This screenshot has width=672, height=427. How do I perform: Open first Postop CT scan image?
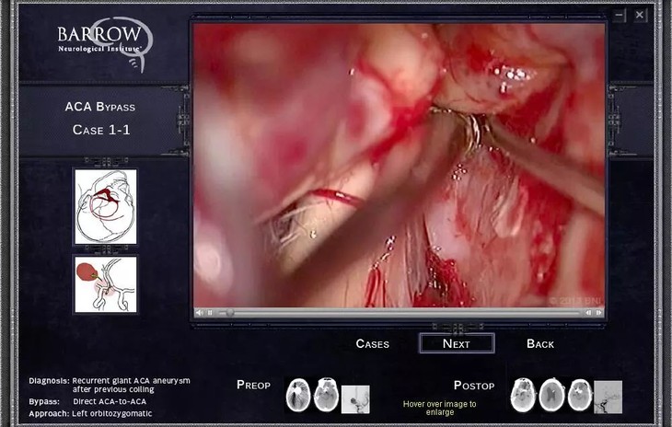(x=524, y=395)
